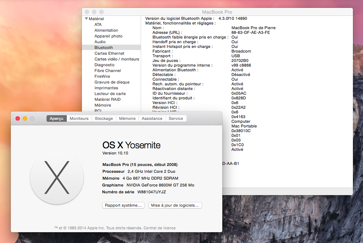Minimize the About This Mac window
The image size is (363, 243).
click(x=25, y=118)
